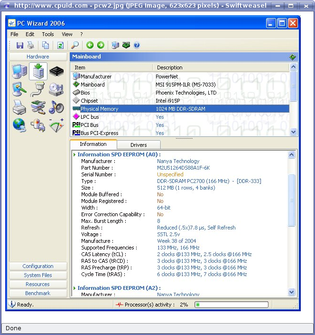The image size is (315, 335).
Task: Click the '133 MHz, 166 MHz' frequencies value
Action: point(178,248)
